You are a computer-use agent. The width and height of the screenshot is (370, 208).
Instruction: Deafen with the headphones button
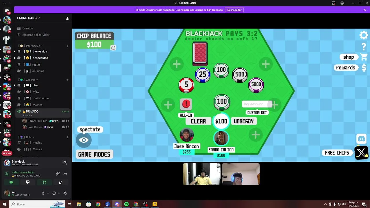coord(54,193)
